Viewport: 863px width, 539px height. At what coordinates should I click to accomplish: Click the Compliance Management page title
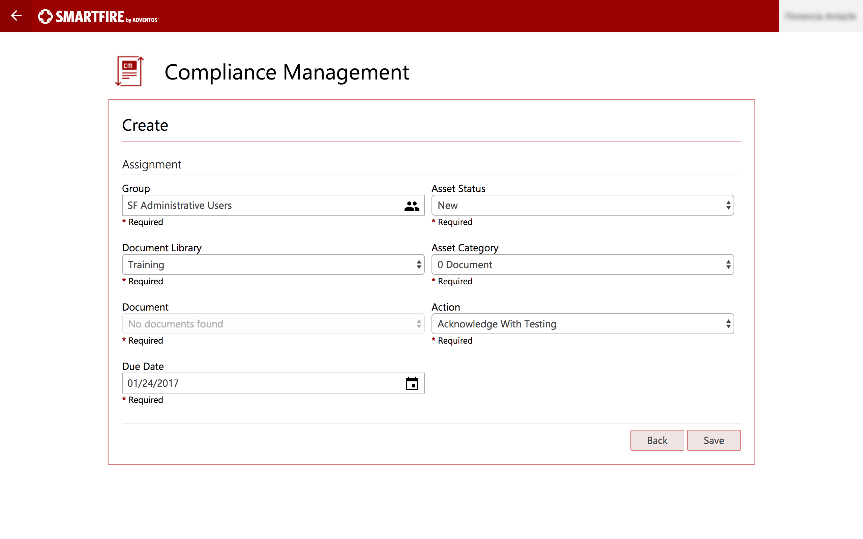[287, 72]
